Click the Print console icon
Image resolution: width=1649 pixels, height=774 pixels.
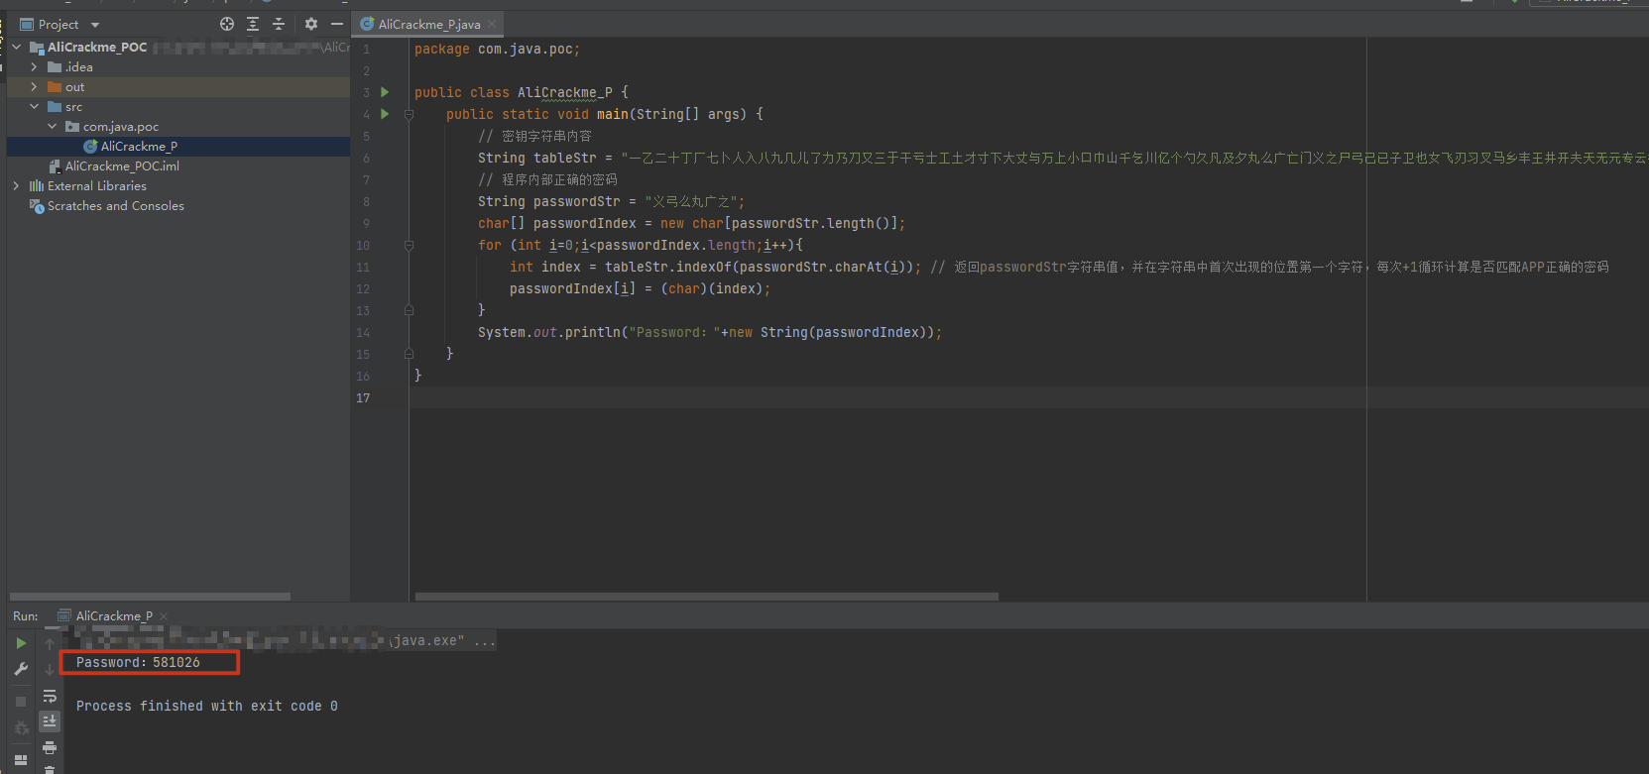pyautogui.click(x=50, y=747)
